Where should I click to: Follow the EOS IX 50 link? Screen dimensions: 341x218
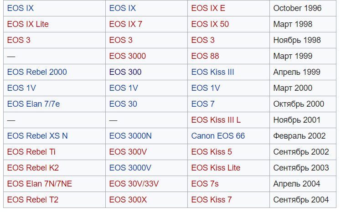210,24
